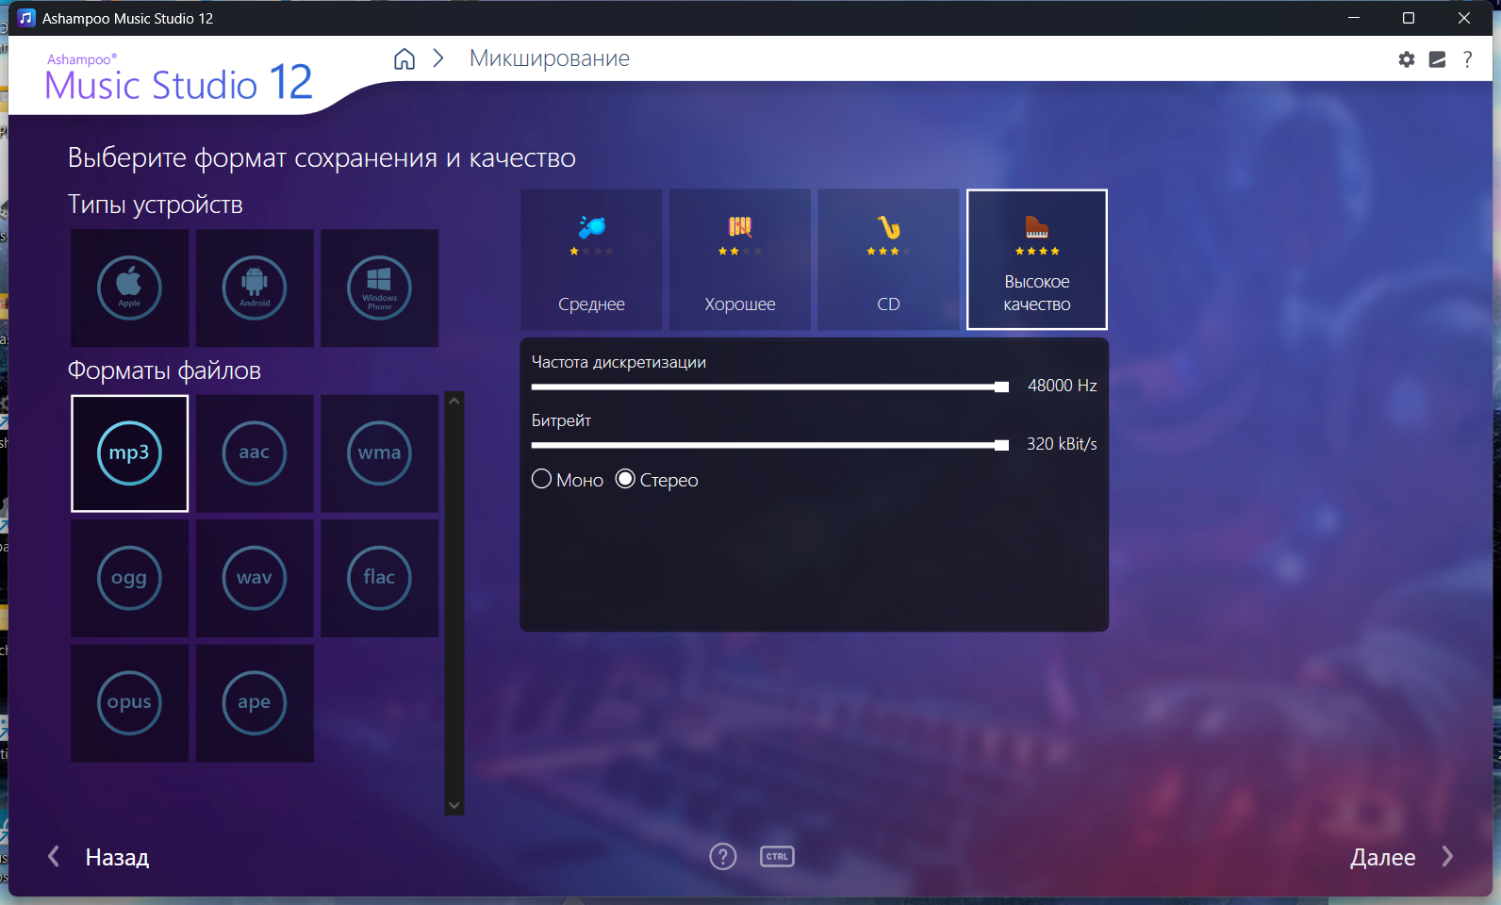This screenshot has width=1501, height=905.
Task: Click the 320 kBit/s bitrate value
Action: pyautogui.click(x=1062, y=444)
